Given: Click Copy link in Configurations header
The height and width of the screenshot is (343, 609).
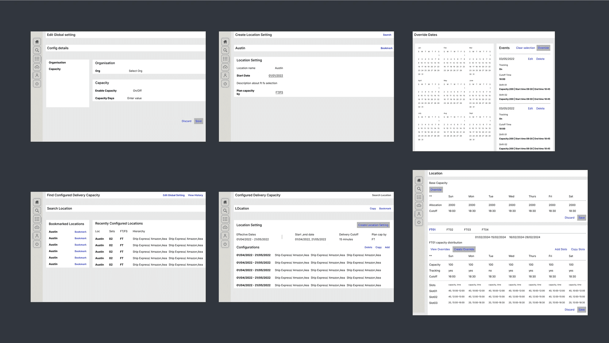Looking at the screenshot, I should tap(379, 248).
